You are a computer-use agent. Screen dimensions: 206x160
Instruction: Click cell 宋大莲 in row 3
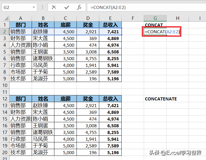(43, 38)
